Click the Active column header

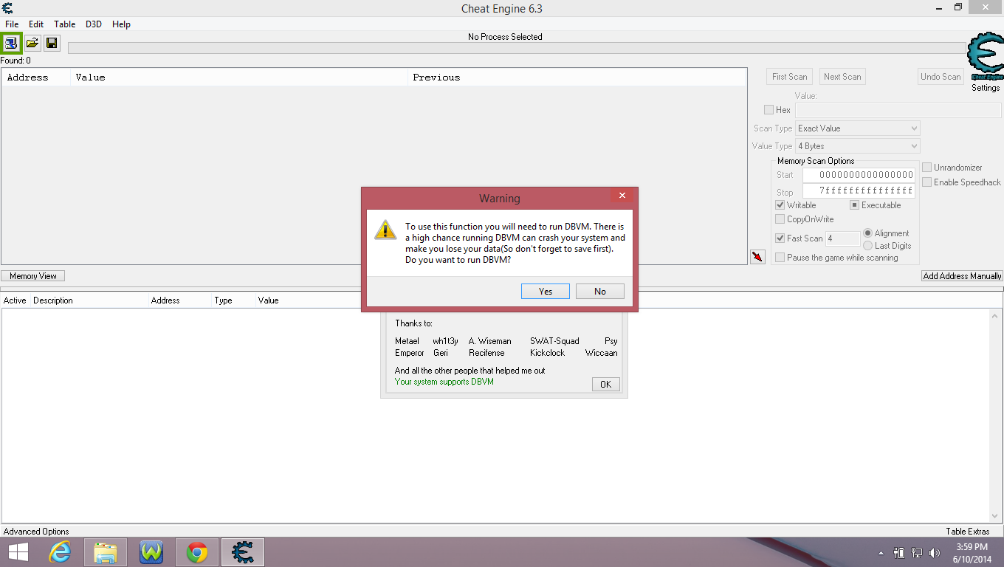(x=16, y=300)
